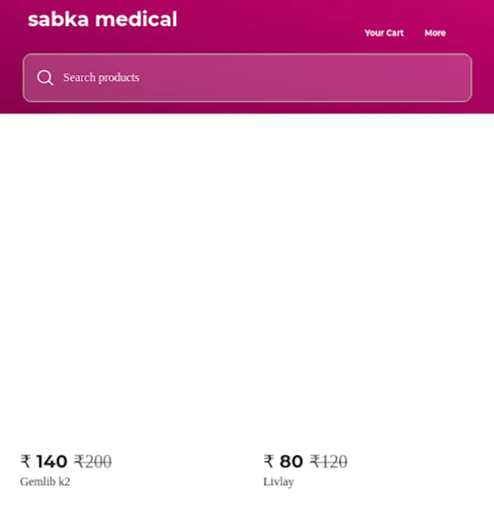This screenshot has height=512, width=494.
Task: Click the word 'medical' in store title
Action: pyautogui.click(x=136, y=19)
